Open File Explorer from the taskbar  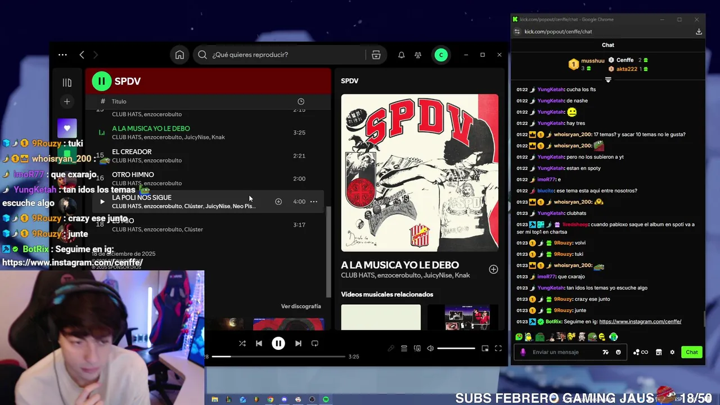[x=215, y=399]
